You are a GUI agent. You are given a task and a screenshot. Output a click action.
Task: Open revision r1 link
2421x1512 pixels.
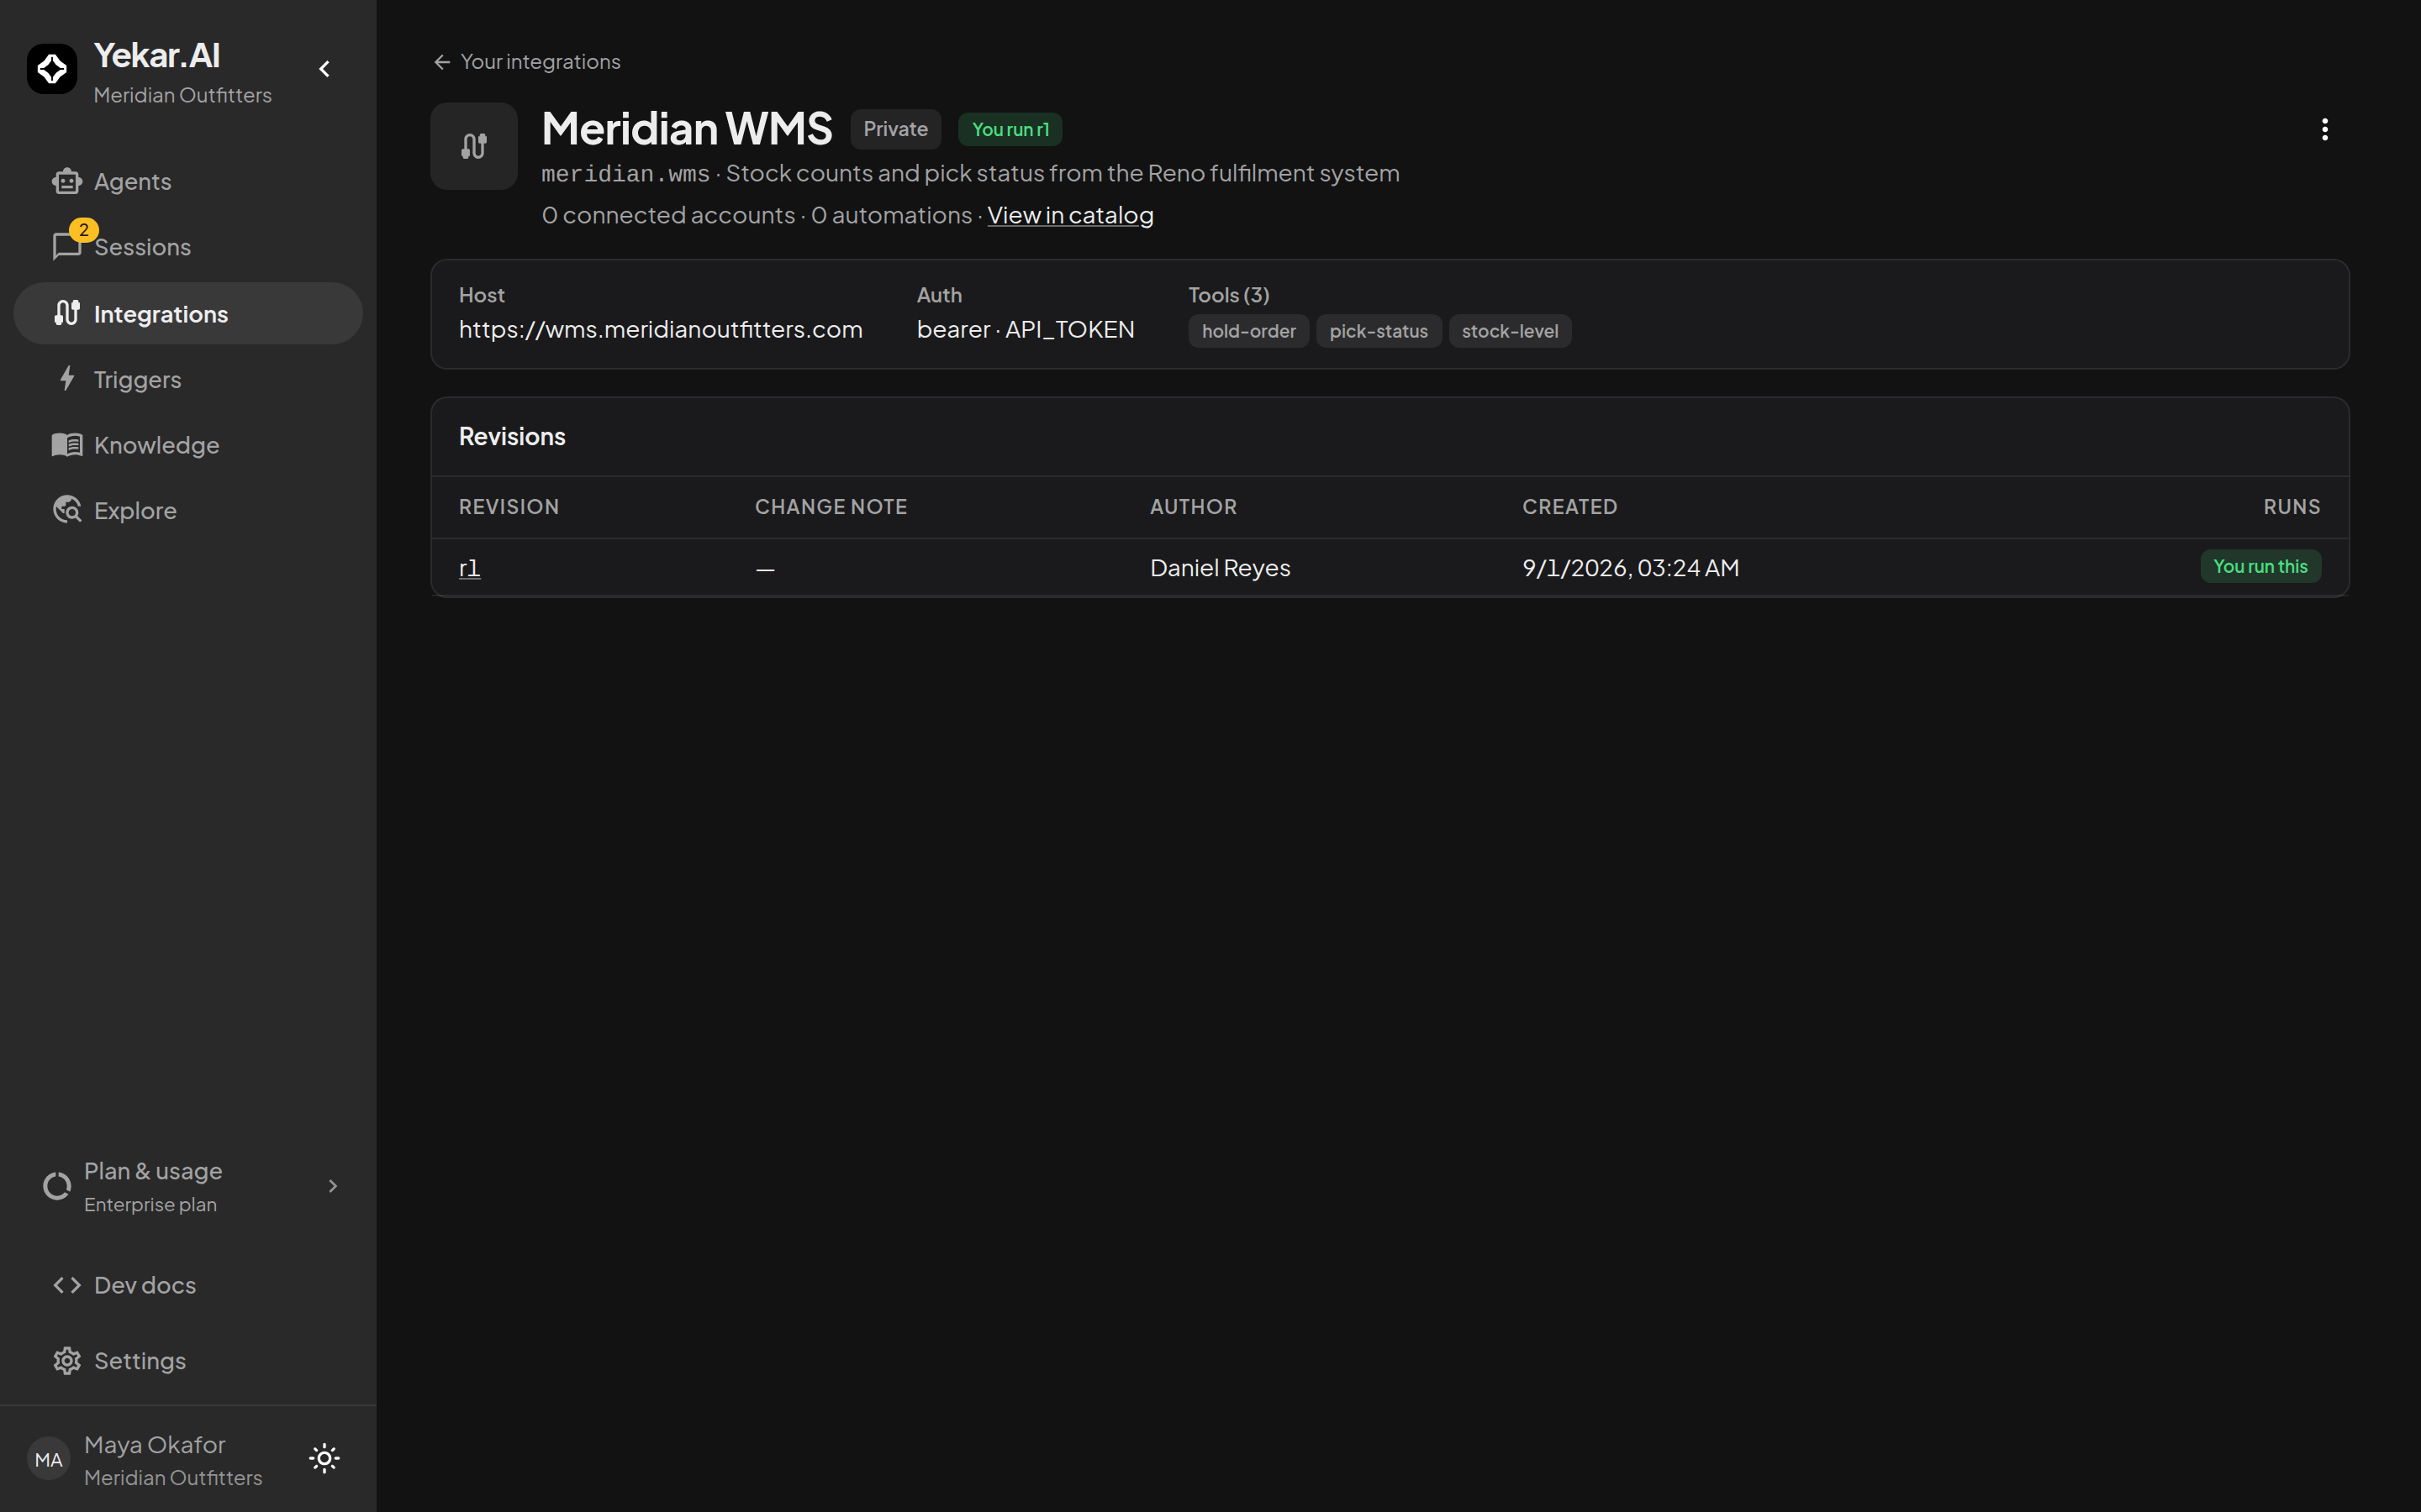(x=469, y=568)
